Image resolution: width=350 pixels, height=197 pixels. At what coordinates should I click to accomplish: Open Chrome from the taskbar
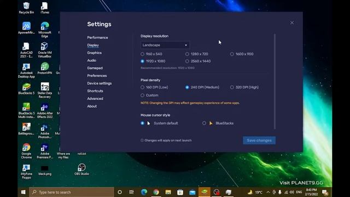[x=156, y=192]
